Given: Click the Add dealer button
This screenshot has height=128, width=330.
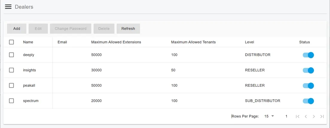Looking at the screenshot, I should [x=17, y=29].
